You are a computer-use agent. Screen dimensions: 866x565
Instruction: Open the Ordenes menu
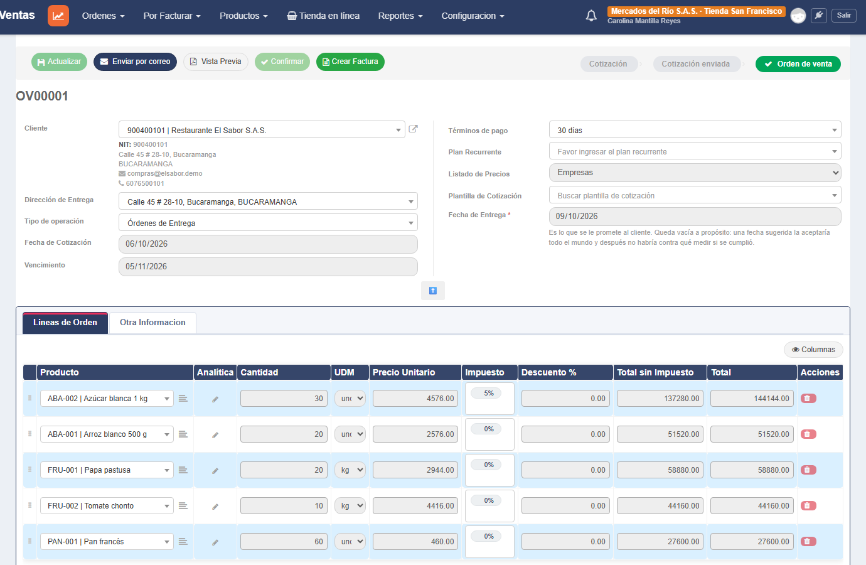click(104, 16)
